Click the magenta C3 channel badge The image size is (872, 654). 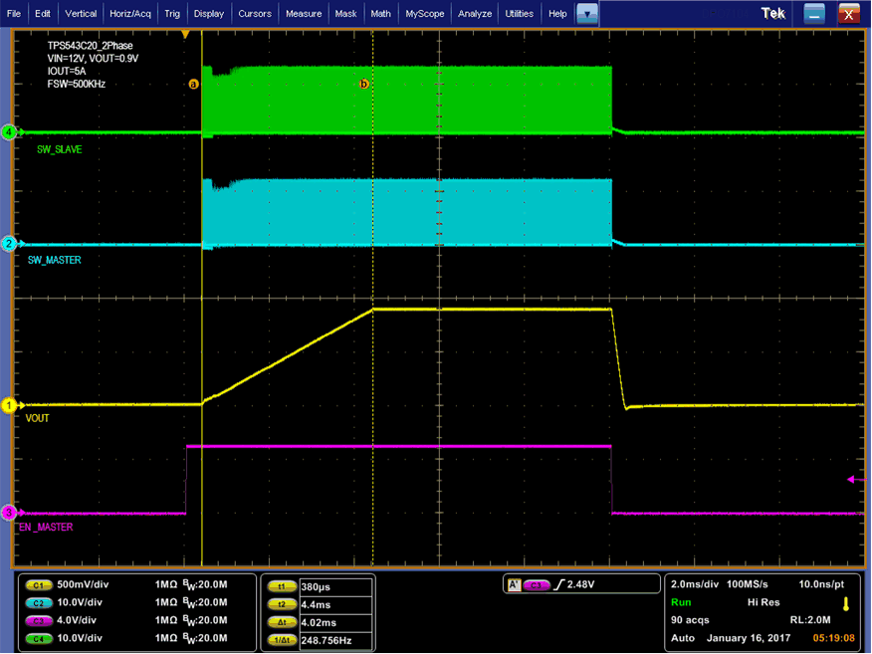[41, 621]
